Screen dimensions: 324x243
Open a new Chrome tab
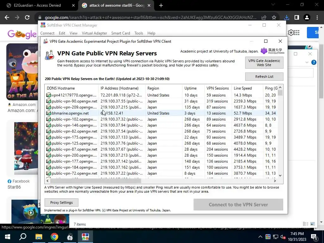[161, 6]
